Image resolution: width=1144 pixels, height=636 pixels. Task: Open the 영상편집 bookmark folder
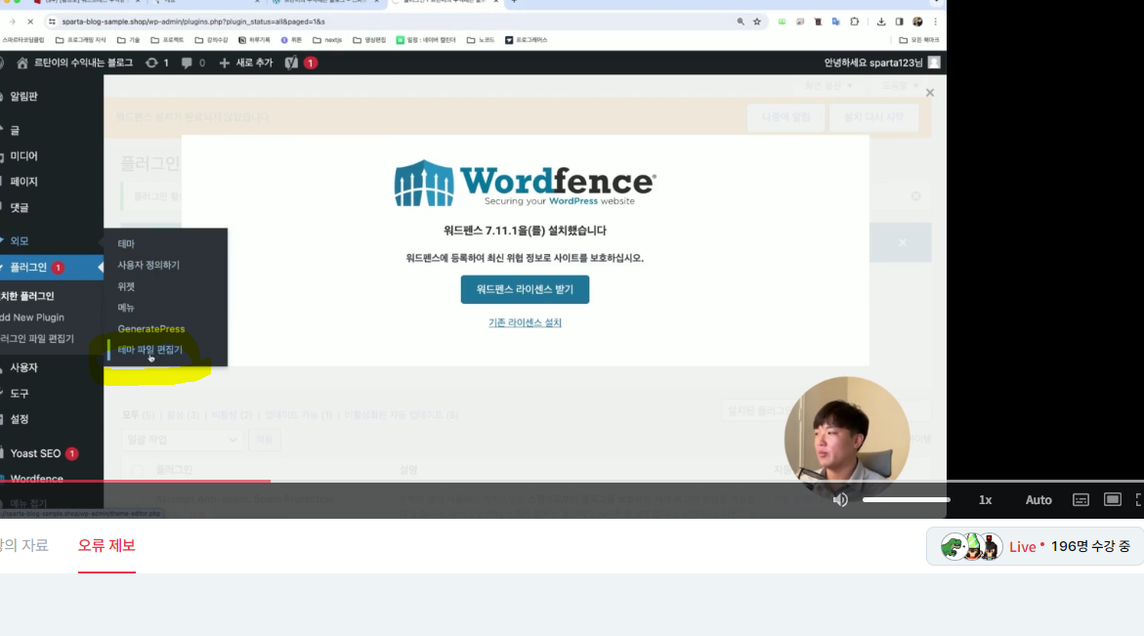pyautogui.click(x=368, y=40)
